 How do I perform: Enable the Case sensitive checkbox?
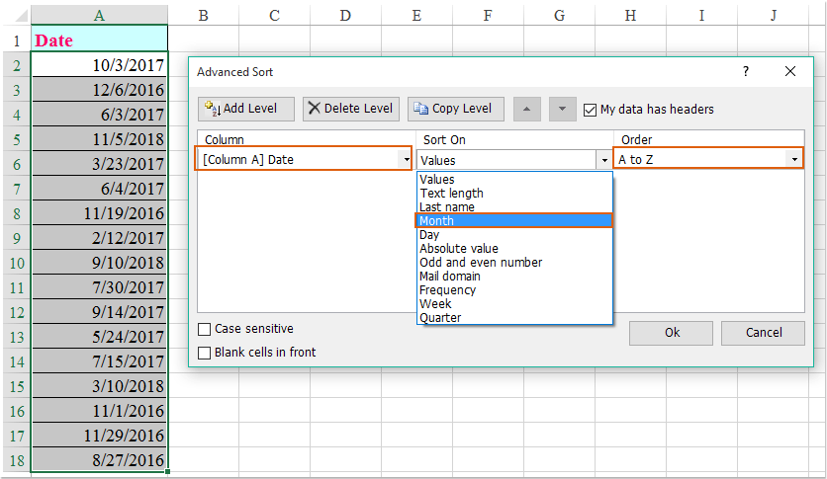tap(205, 330)
